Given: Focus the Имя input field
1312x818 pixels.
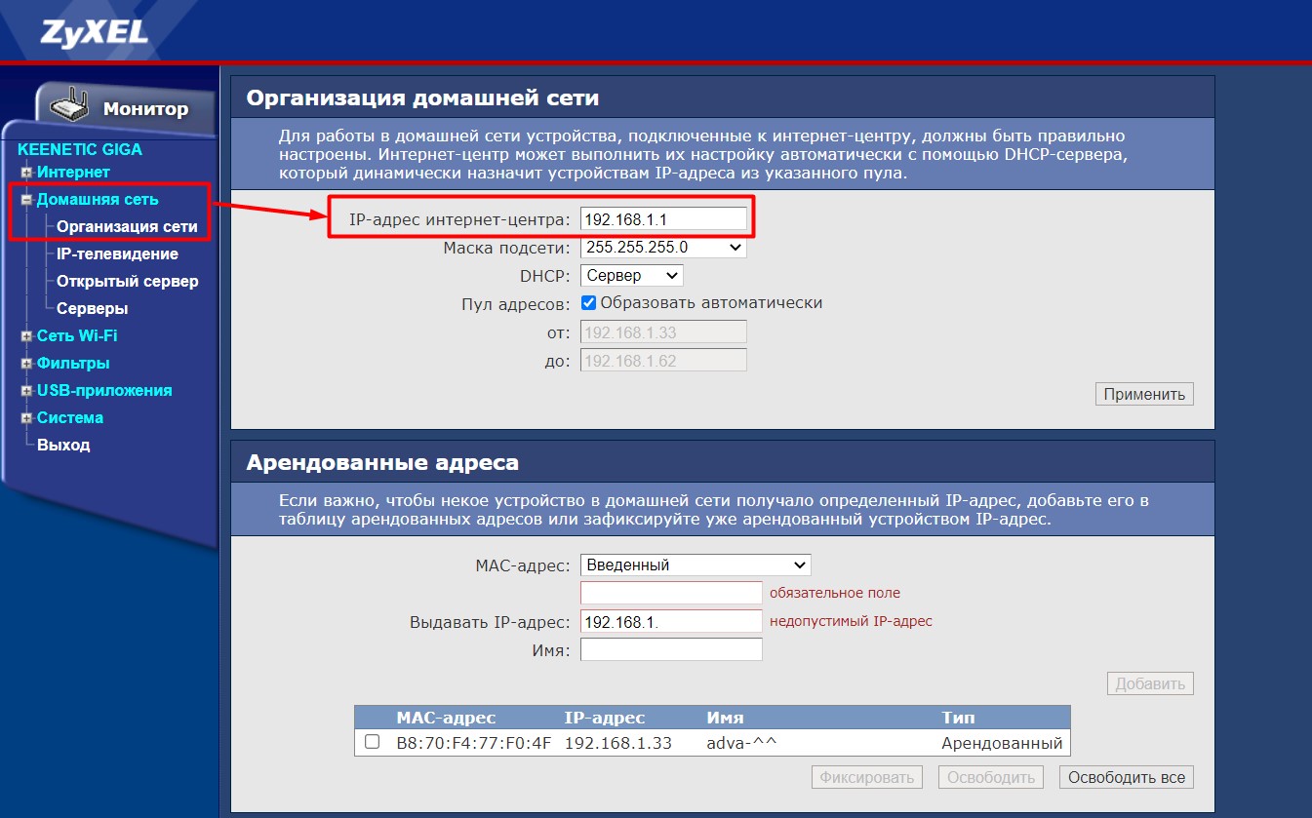Looking at the screenshot, I should tap(671, 649).
